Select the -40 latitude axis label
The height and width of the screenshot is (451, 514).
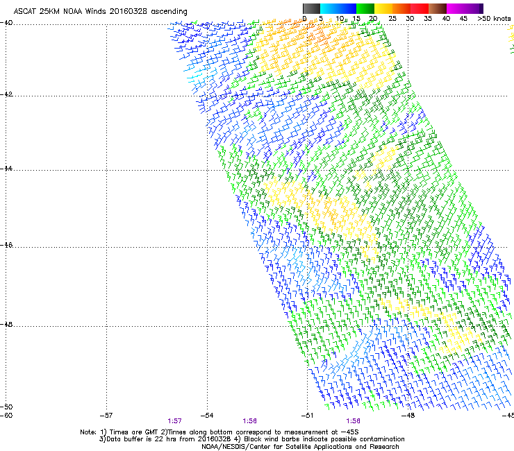(x=6, y=23)
